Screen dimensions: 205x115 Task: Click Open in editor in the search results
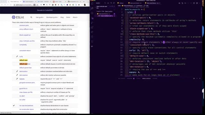click(x=109, y=11)
